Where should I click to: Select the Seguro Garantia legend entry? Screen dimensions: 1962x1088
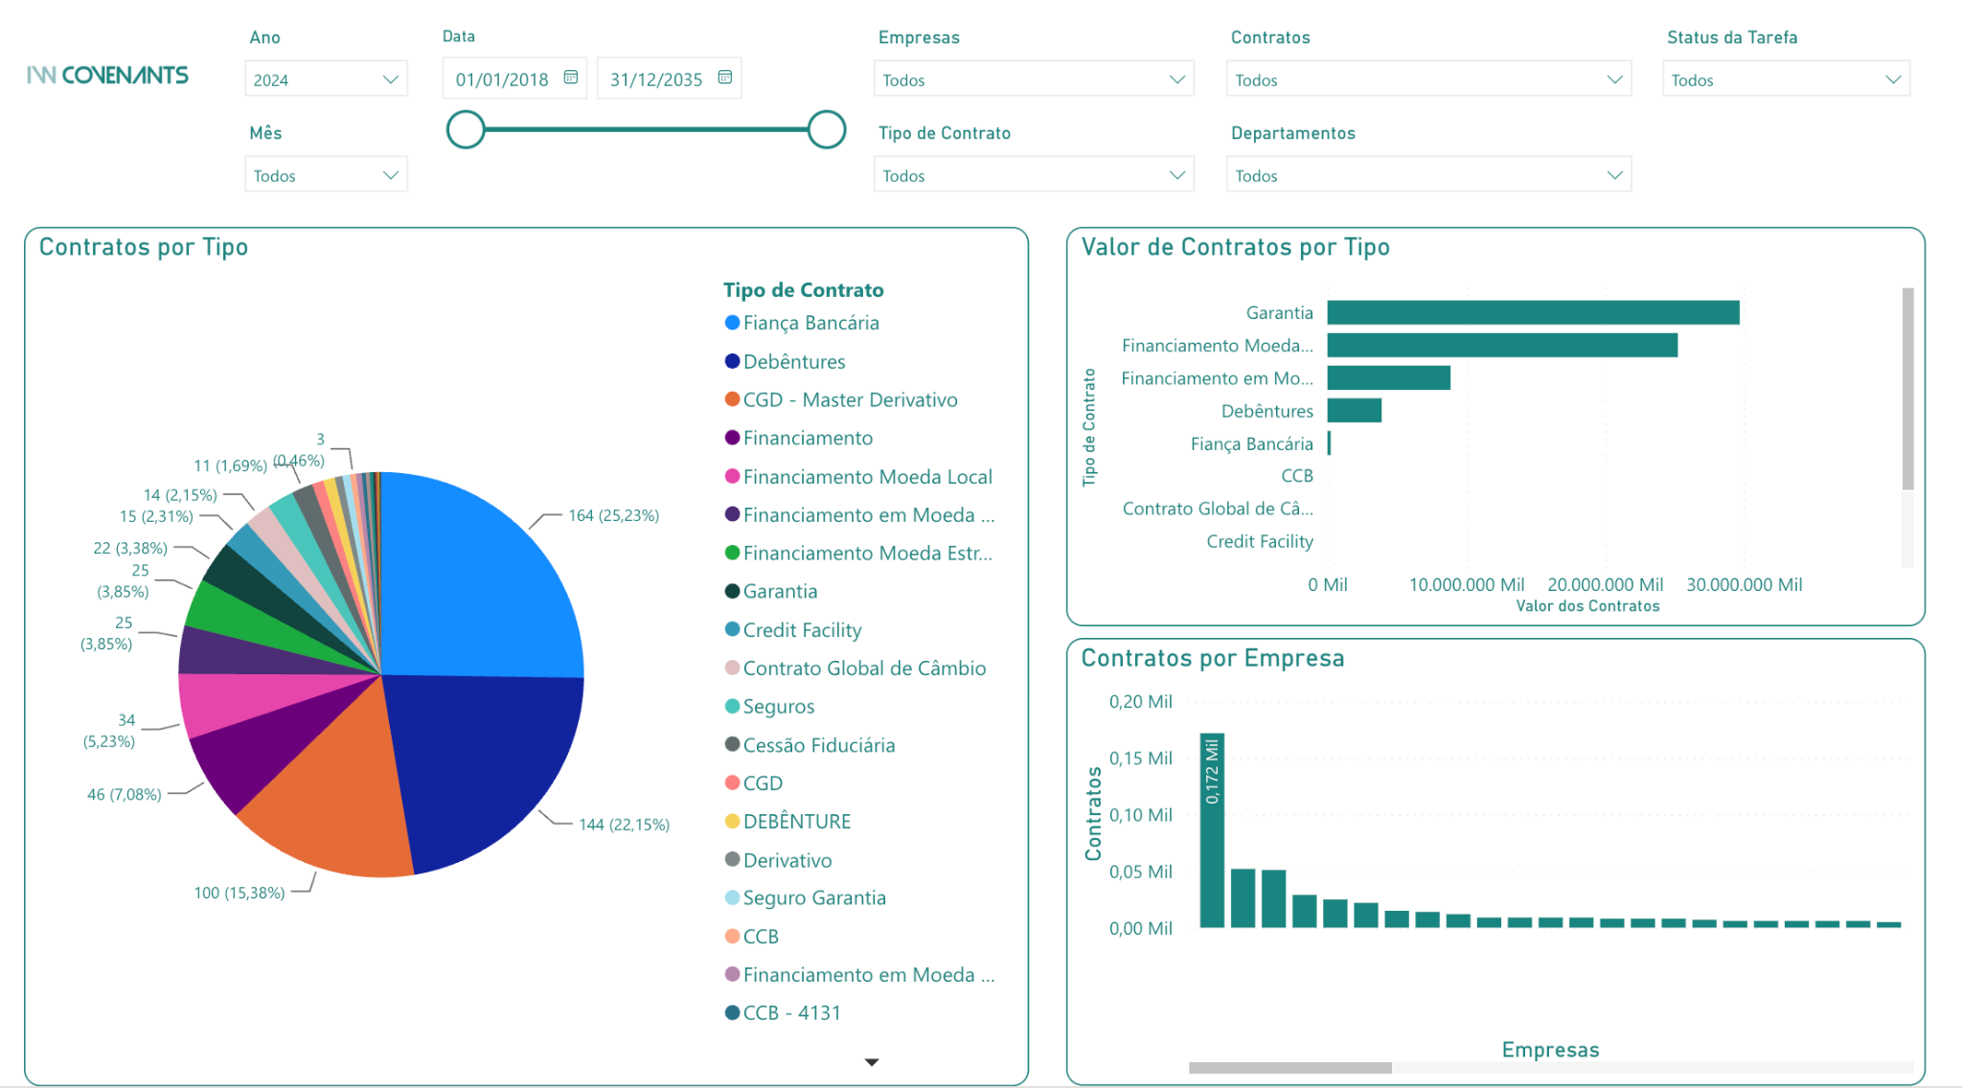pyautogui.click(x=805, y=898)
